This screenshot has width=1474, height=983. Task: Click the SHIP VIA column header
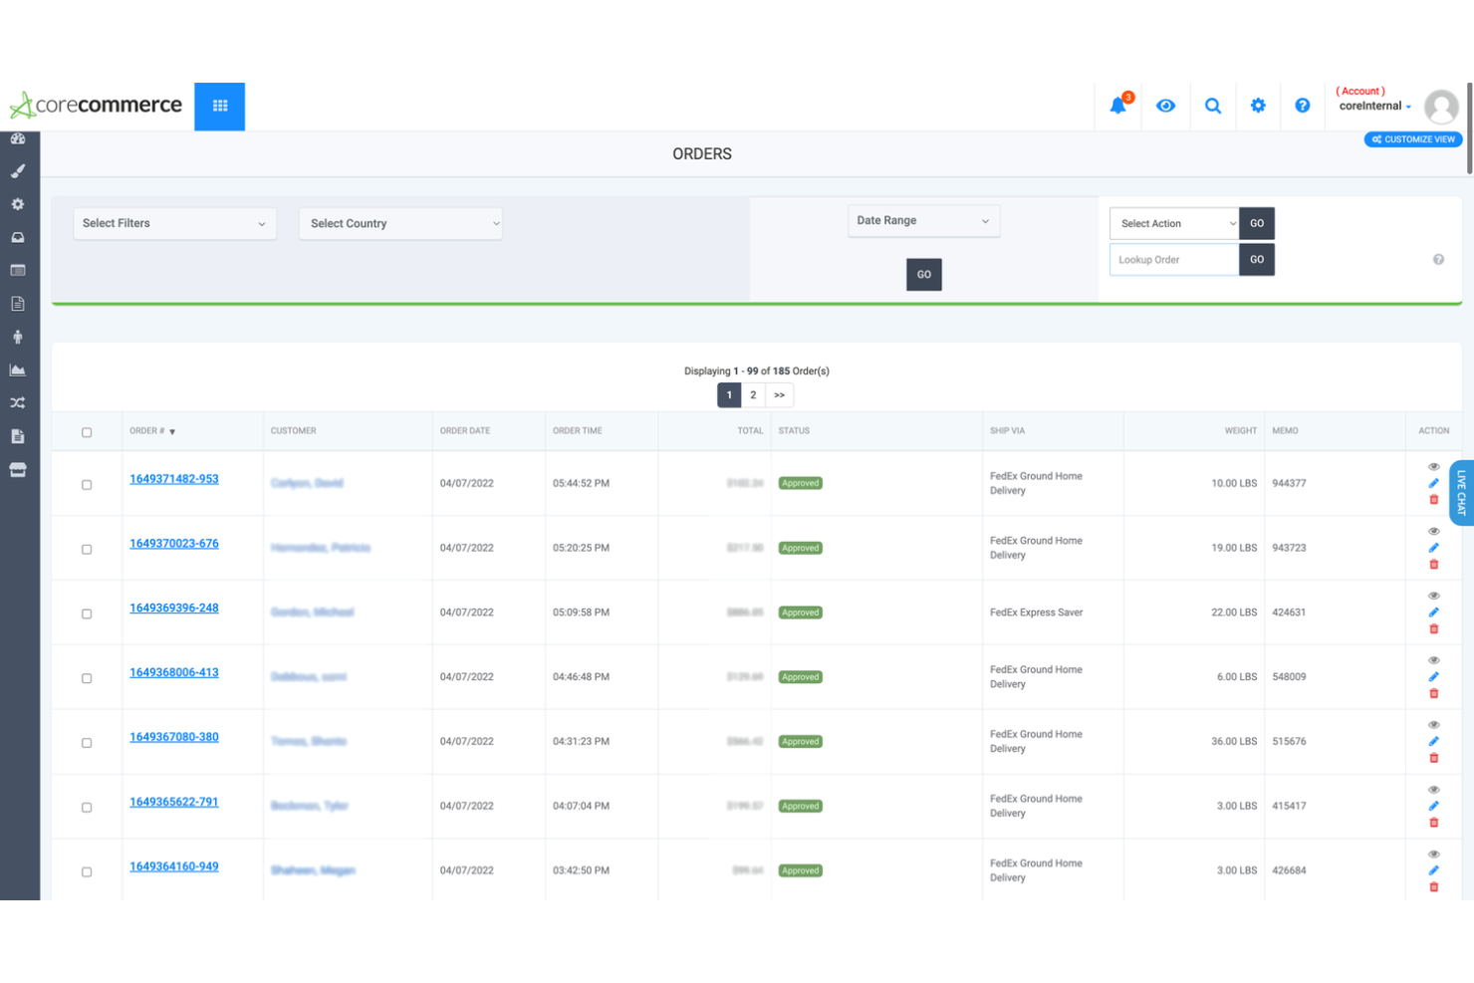tap(1007, 431)
